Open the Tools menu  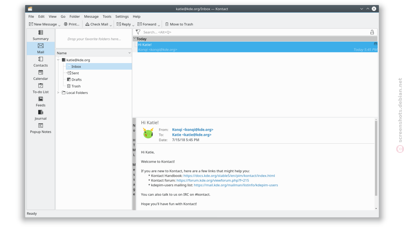click(x=107, y=16)
